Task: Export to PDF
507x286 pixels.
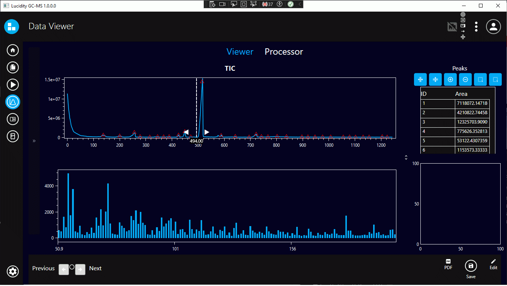Action: click(448, 264)
